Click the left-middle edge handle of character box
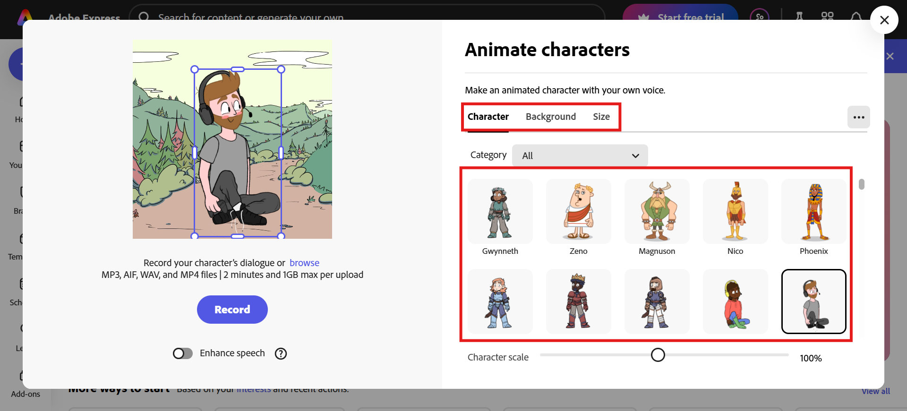 tap(195, 152)
